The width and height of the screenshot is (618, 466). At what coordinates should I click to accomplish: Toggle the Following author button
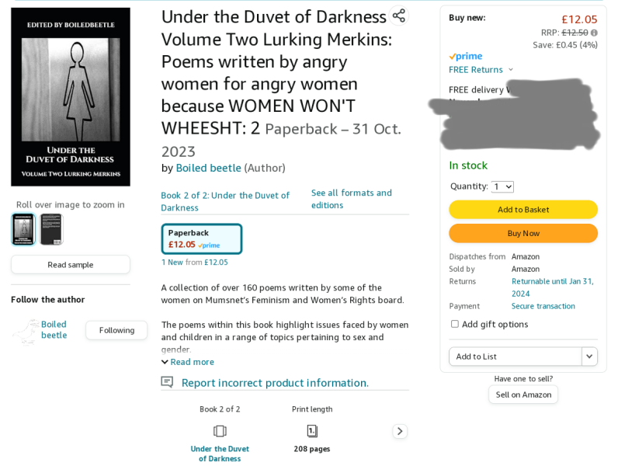click(x=116, y=330)
